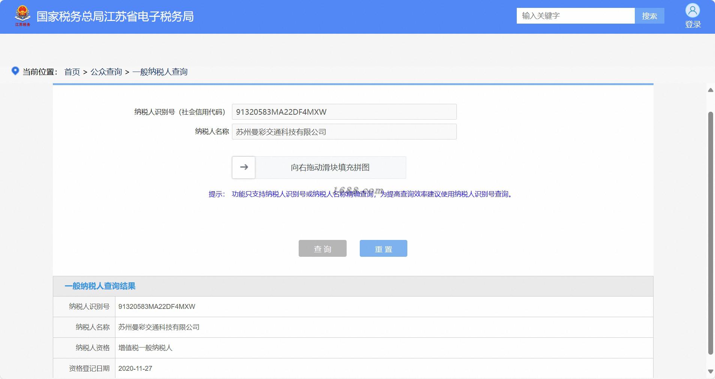Click the vertical scrollbar thumb

tap(711, 233)
